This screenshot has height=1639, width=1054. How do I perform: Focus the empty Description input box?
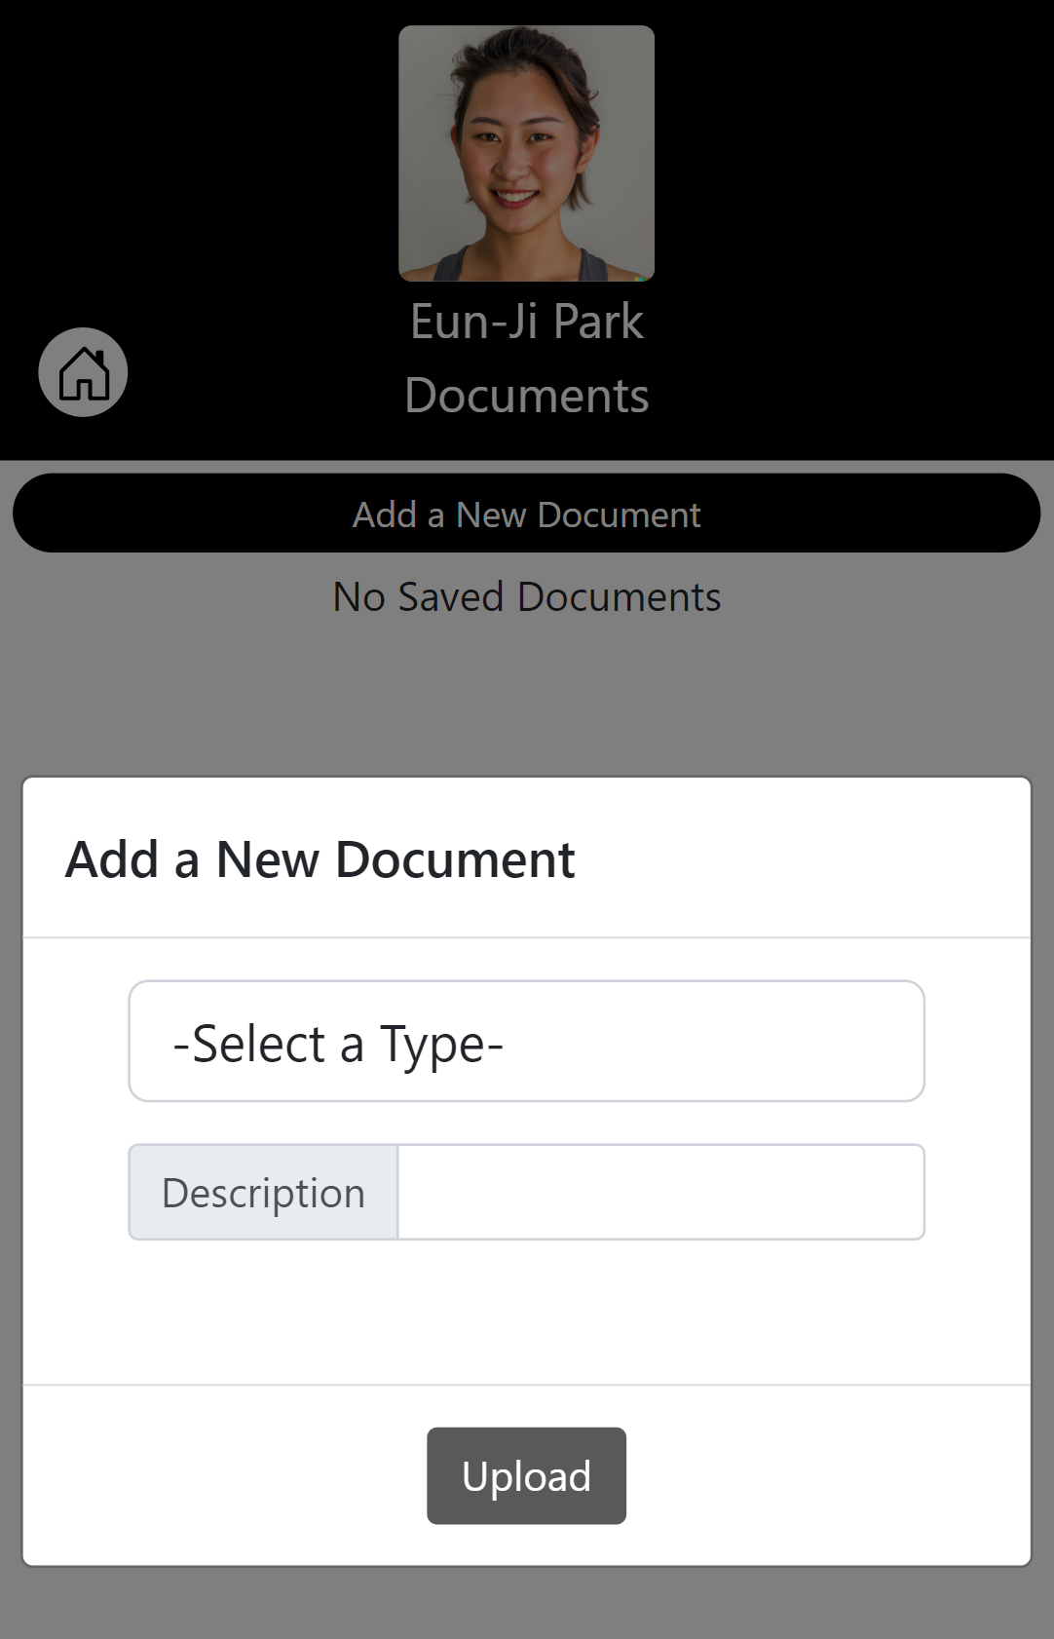[x=660, y=1192]
